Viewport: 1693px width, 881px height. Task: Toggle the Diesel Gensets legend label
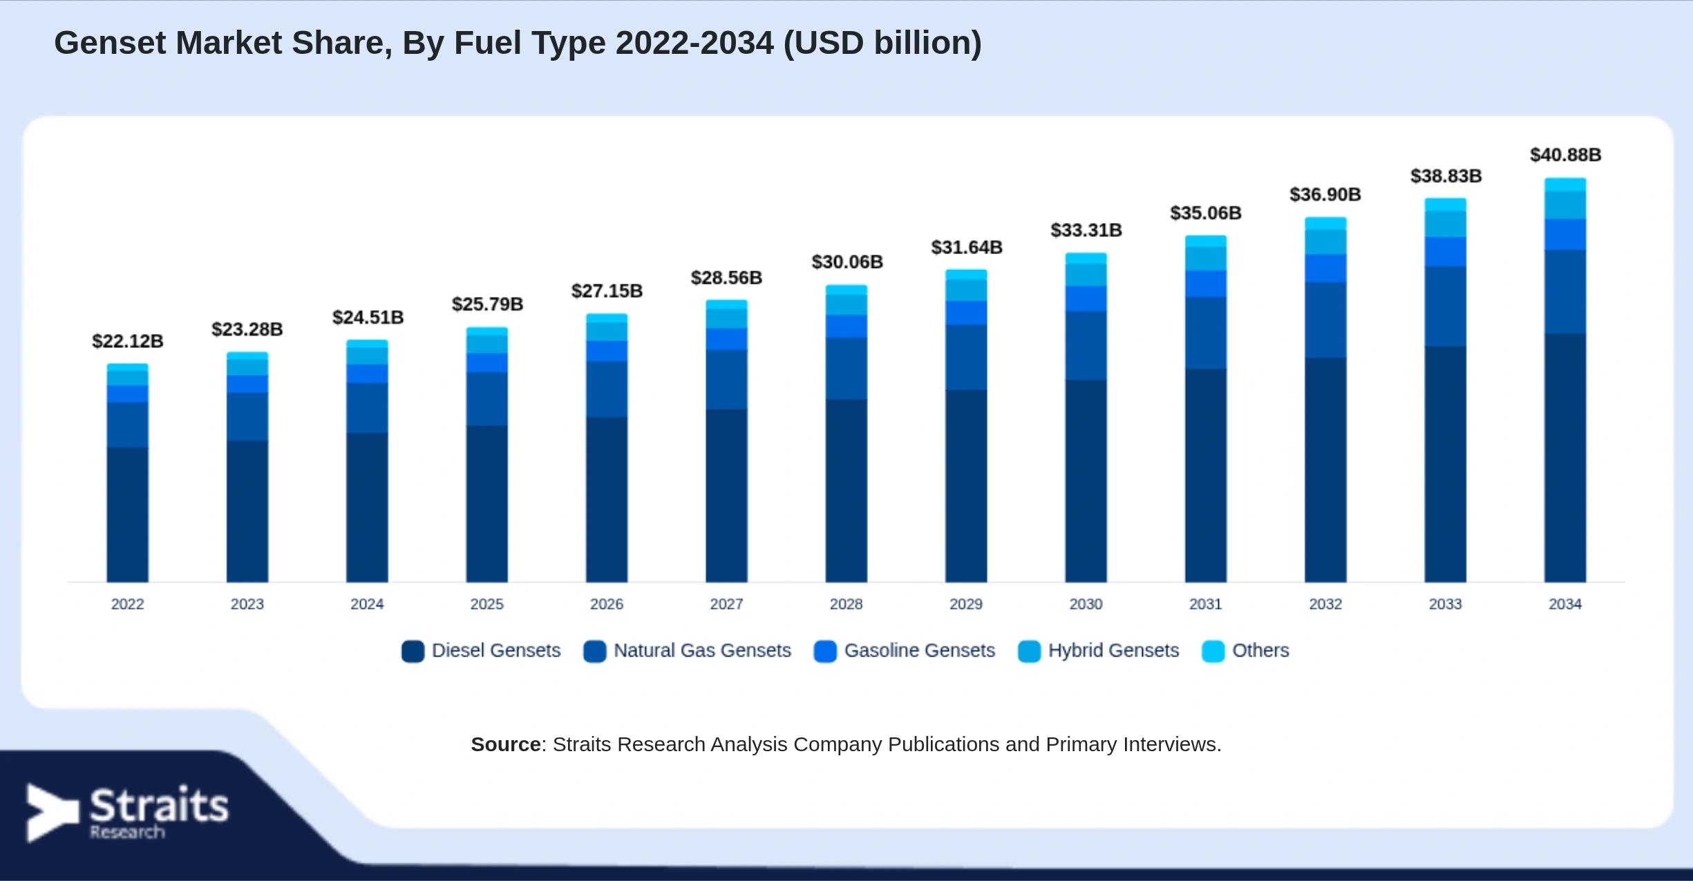pyautogui.click(x=496, y=650)
